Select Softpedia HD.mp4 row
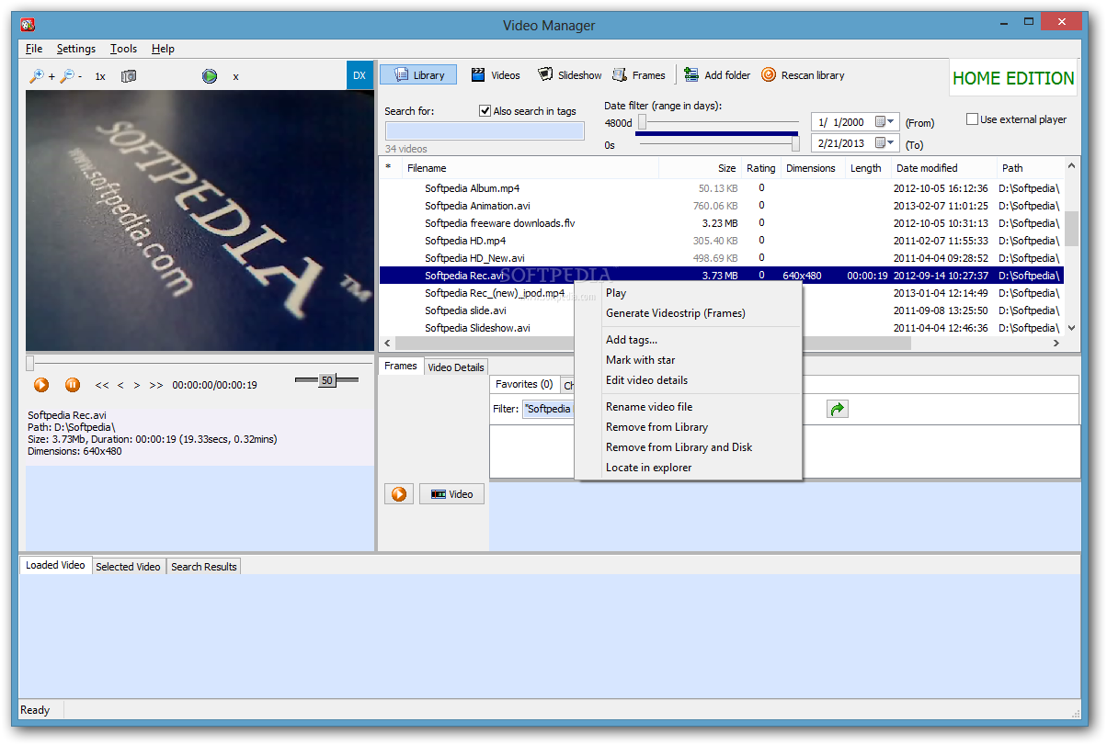1107x745 pixels. tap(722, 241)
